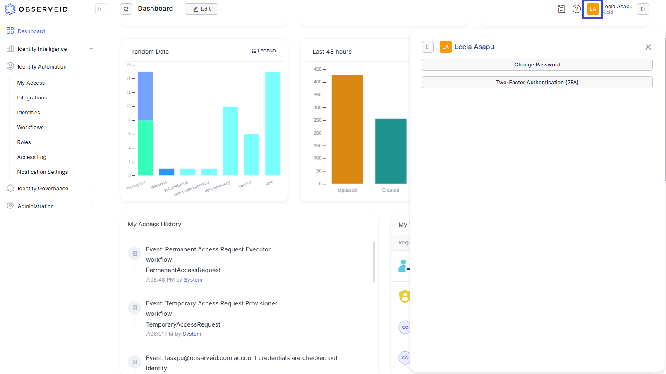Collapse the sidebar with the arrow icon
Screen dimensions: 666x374
point(101,9)
